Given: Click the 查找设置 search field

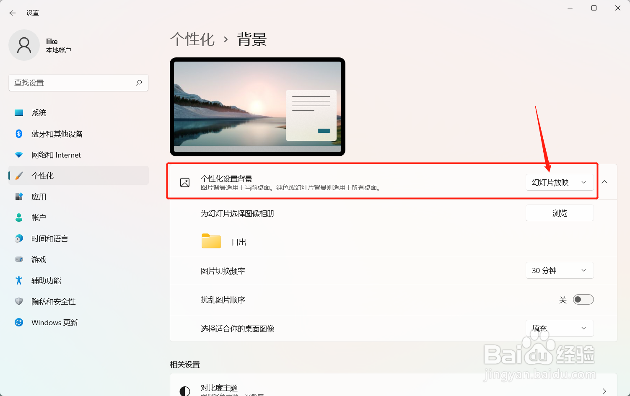Looking at the screenshot, I should pos(78,83).
